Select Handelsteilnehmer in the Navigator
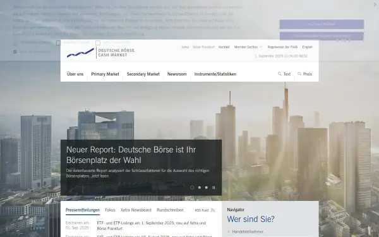Screen dimensions: 379x237 [x=248, y=232]
